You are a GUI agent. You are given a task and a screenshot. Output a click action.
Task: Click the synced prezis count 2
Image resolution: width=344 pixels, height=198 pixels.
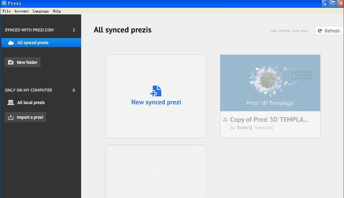[x=74, y=30]
